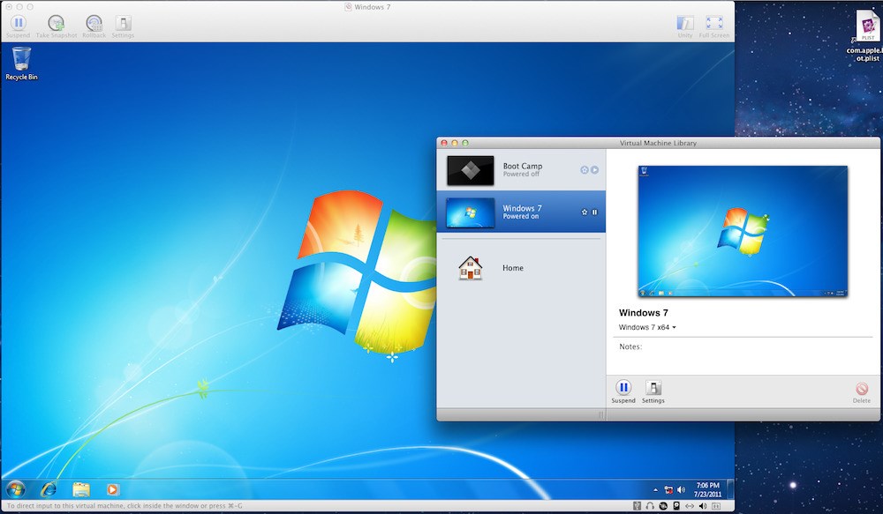Screen dimensions: 883x514
Task: Enter Full Screen mode
Action: [x=714, y=26]
